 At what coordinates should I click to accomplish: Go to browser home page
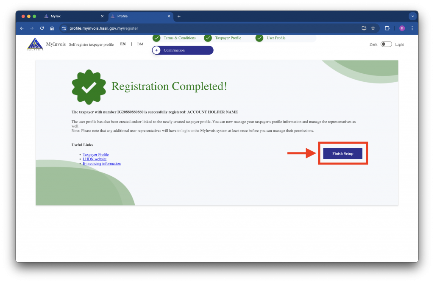[x=52, y=28]
